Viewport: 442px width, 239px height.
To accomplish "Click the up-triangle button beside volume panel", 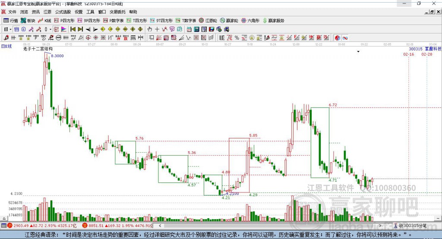I will 4,218.
